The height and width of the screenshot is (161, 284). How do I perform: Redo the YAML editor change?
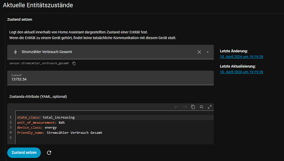pyautogui.click(x=185, y=107)
